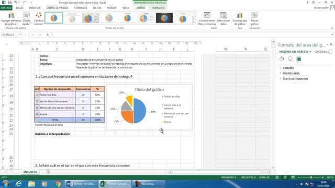Open Tamaño y propiedades icon in format pane
Image resolution: width=335 pixels, height=188 pixels.
298,59
